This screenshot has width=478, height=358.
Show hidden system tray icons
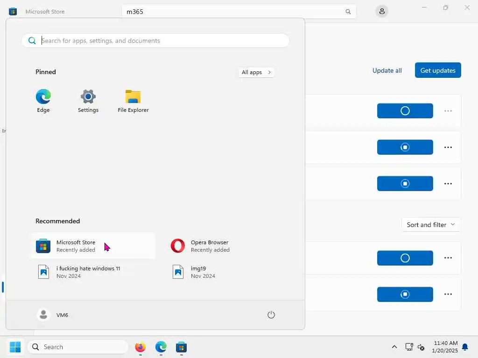[394, 347]
